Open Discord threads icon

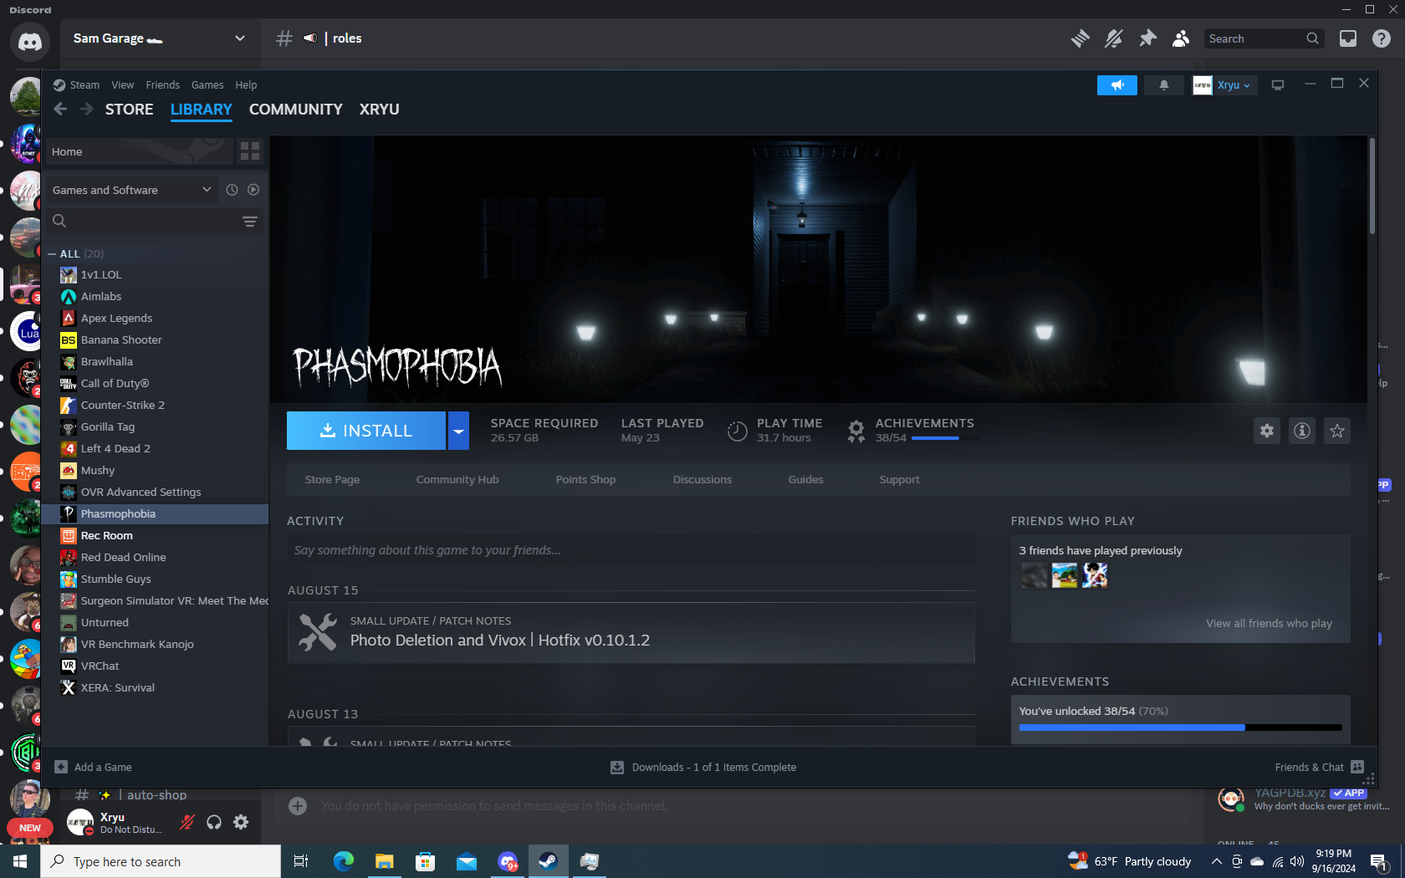(x=1081, y=38)
